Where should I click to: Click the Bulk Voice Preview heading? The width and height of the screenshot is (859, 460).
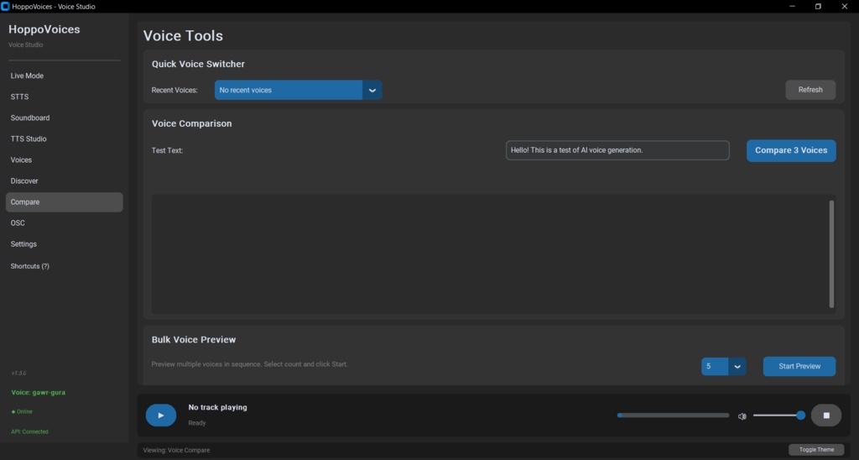(194, 340)
